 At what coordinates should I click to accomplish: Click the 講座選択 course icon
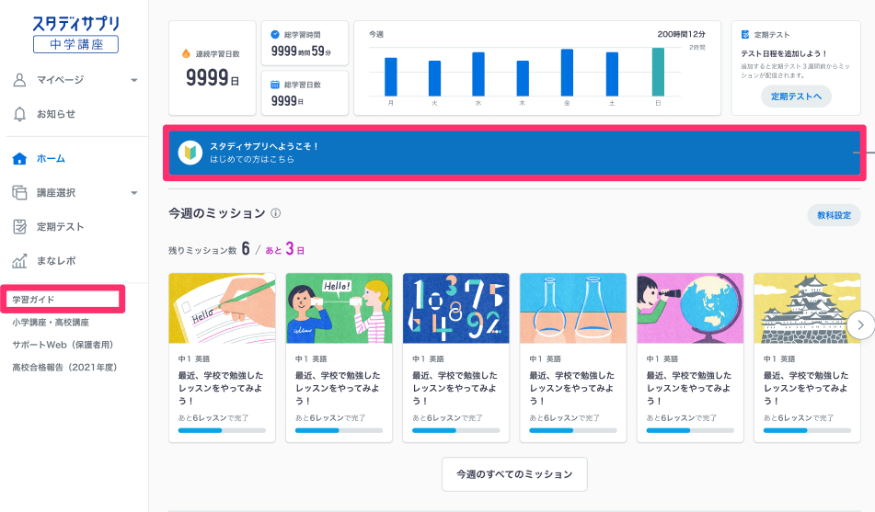coord(19,193)
